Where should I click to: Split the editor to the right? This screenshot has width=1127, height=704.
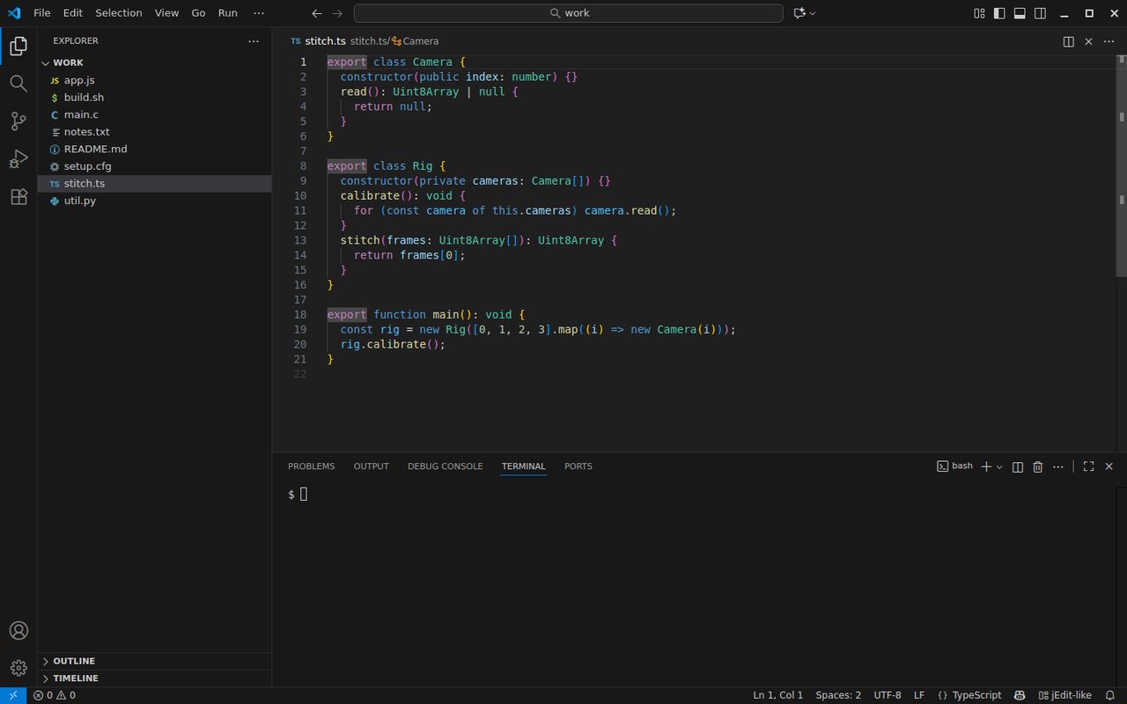[1068, 41]
